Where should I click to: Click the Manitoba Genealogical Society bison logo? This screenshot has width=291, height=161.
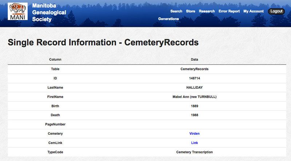click(x=17, y=11)
